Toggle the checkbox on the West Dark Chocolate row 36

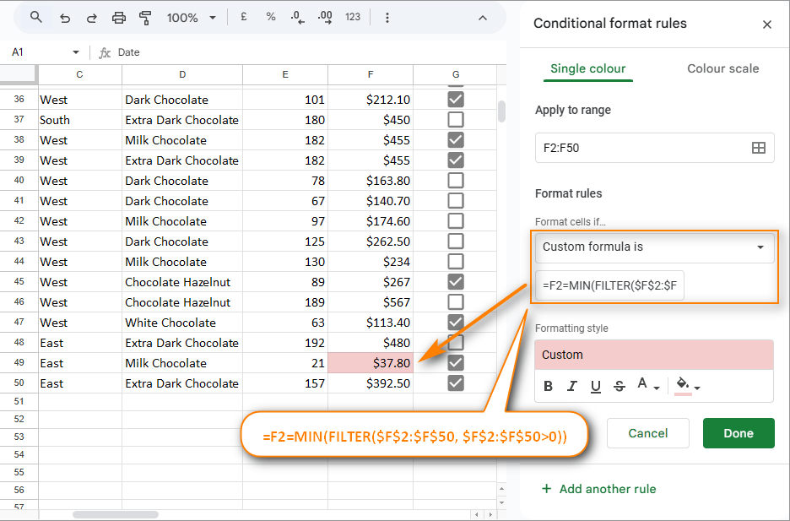click(455, 99)
